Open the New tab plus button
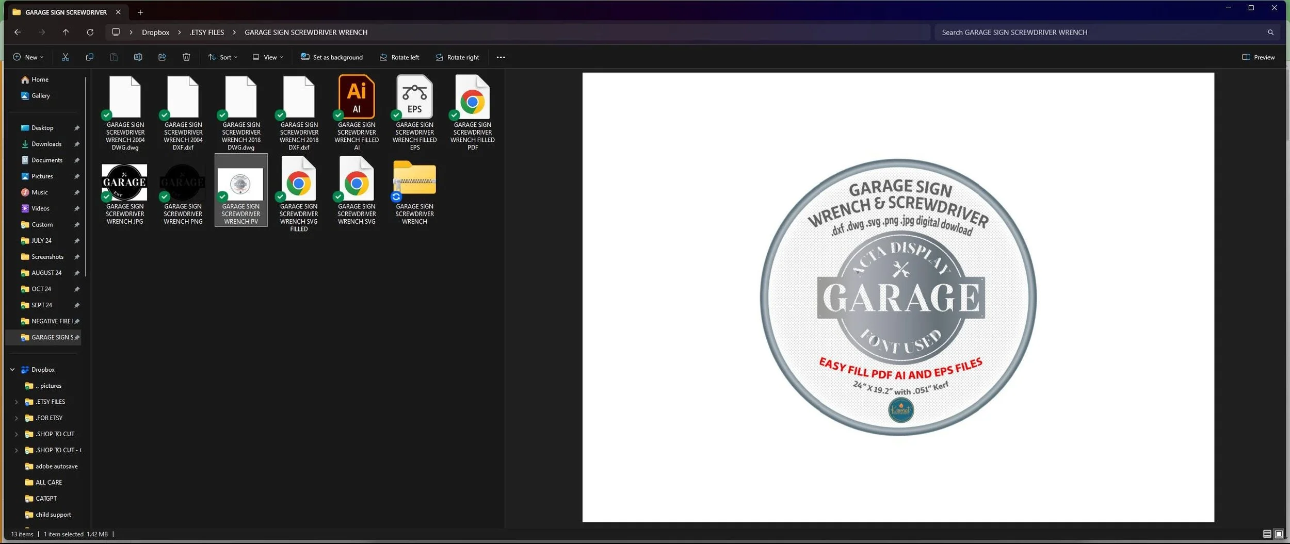This screenshot has width=1290, height=544. coord(140,12)
